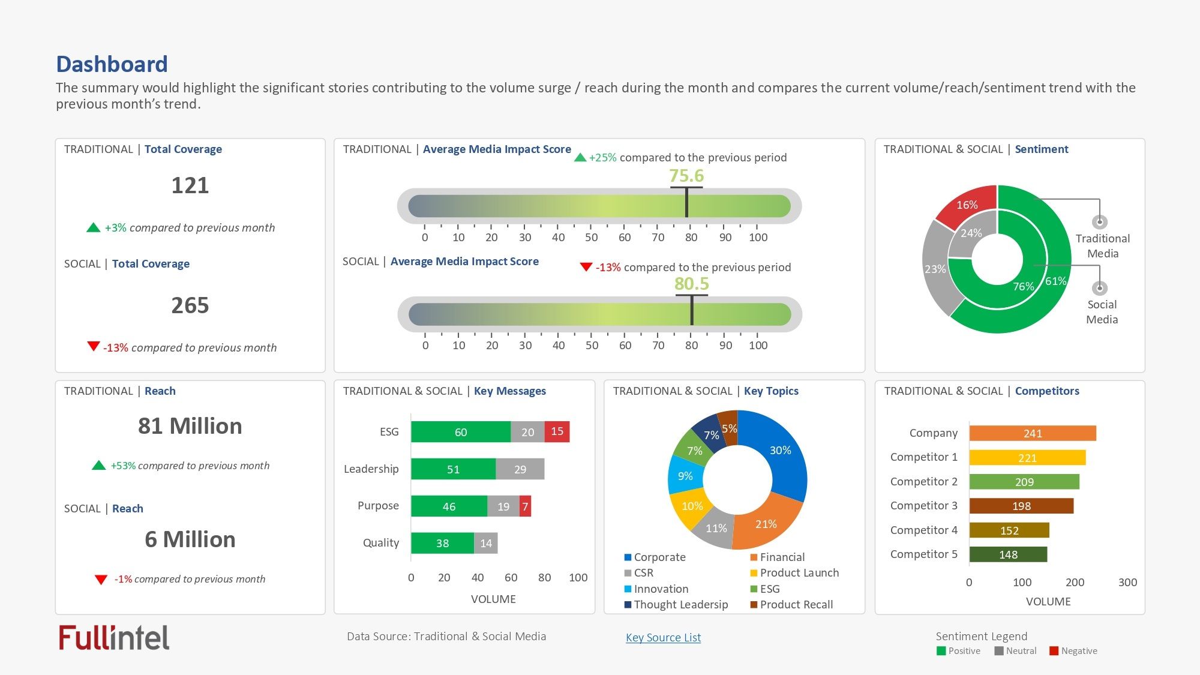The image size is (1200, 675).
Task: Click the Negative red sentiment legend swatch
Action: point(1054,651)
